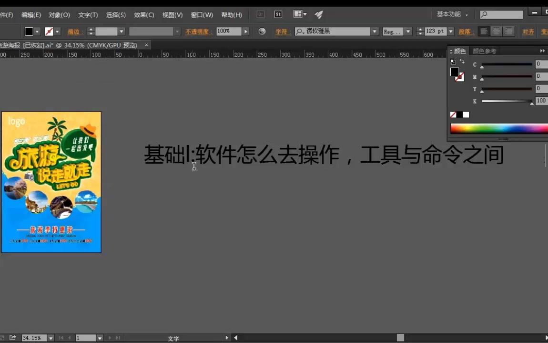This screenshot has height=343, width=548.
Task: Open the opacity settings circle icon
Action: [262, 31]
